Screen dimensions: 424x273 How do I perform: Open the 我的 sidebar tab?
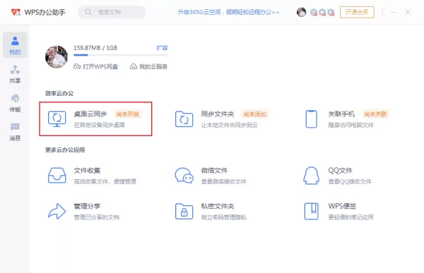point(15,45)
